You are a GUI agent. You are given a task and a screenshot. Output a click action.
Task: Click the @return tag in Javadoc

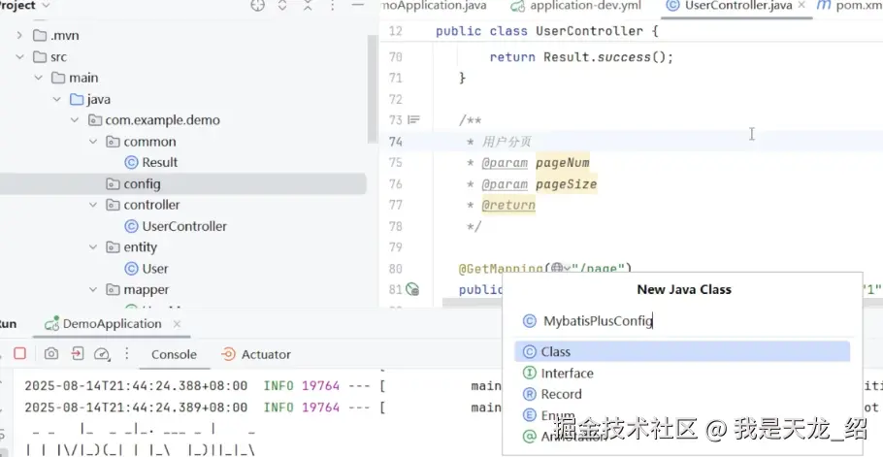coord(508,206)
